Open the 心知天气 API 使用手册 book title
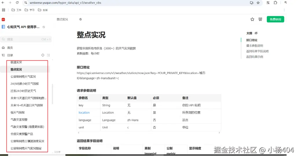The width and height of the screenshot is (299, 159). click(23, 27)
